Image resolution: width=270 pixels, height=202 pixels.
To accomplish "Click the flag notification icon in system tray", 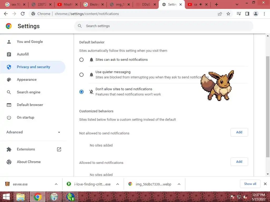I will click(232, 197).
